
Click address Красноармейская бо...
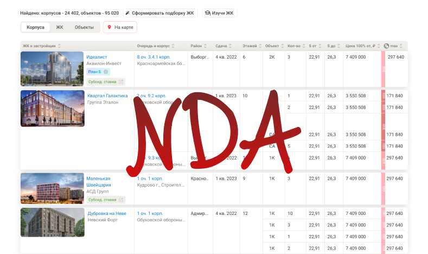[x=161, y=63]
